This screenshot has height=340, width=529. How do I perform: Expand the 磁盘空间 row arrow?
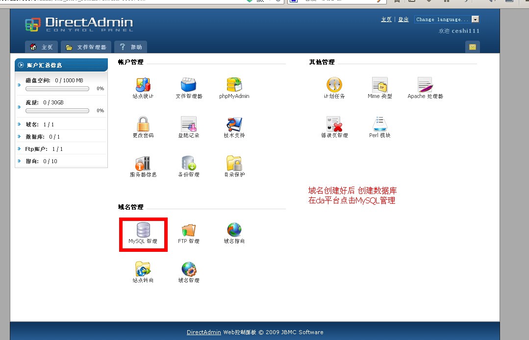[19, 85]
